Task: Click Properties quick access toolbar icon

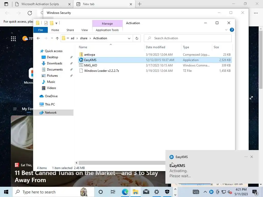Action: point(46,23)
